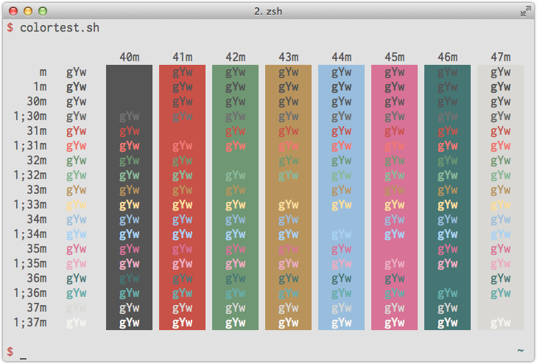This screenshot has height=364, width=537.
Task: Click the pink 'gYw' in row 1;35m, column 46m
Action: click(x=448, y=264)
